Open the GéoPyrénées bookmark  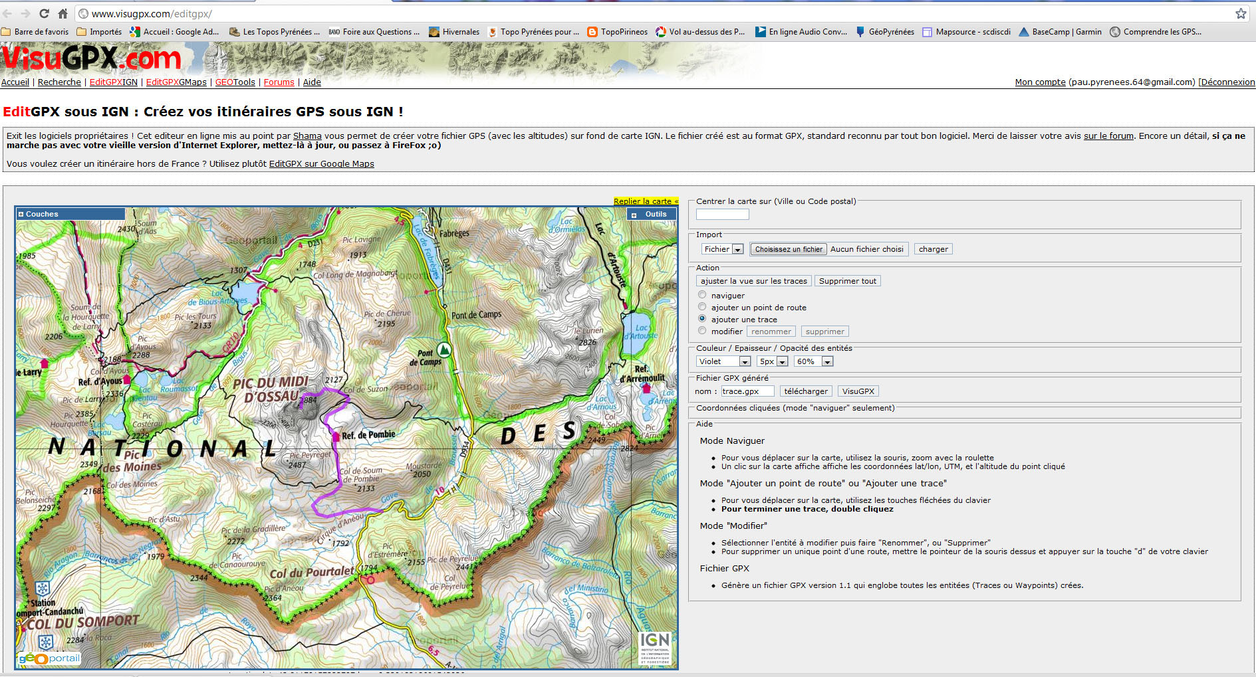coord(885,32)
